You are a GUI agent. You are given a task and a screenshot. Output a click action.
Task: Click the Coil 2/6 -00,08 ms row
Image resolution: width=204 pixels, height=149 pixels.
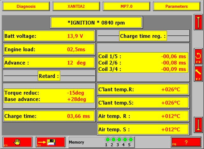pyautogui.click(x=142, y=63)
